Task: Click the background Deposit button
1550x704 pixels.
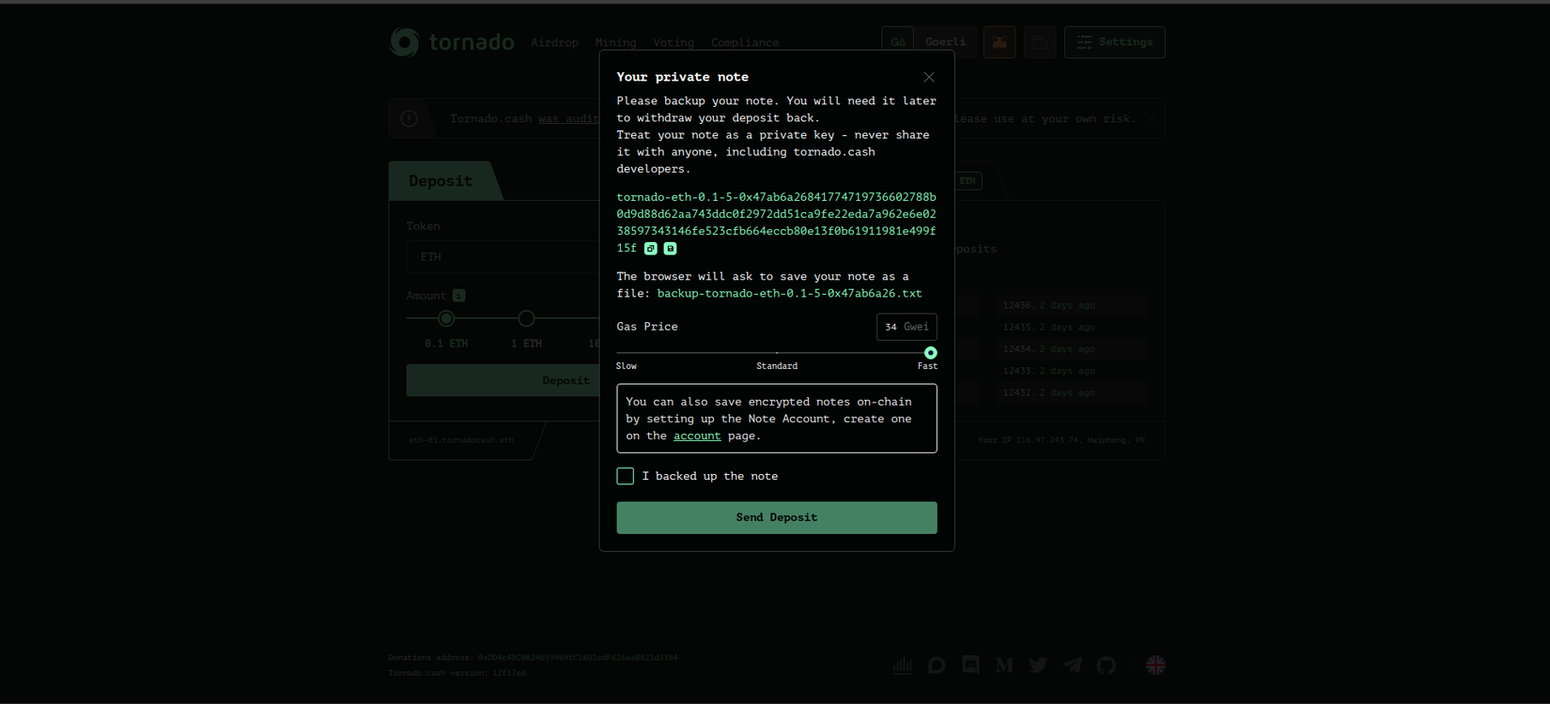Action: [504, 380]
